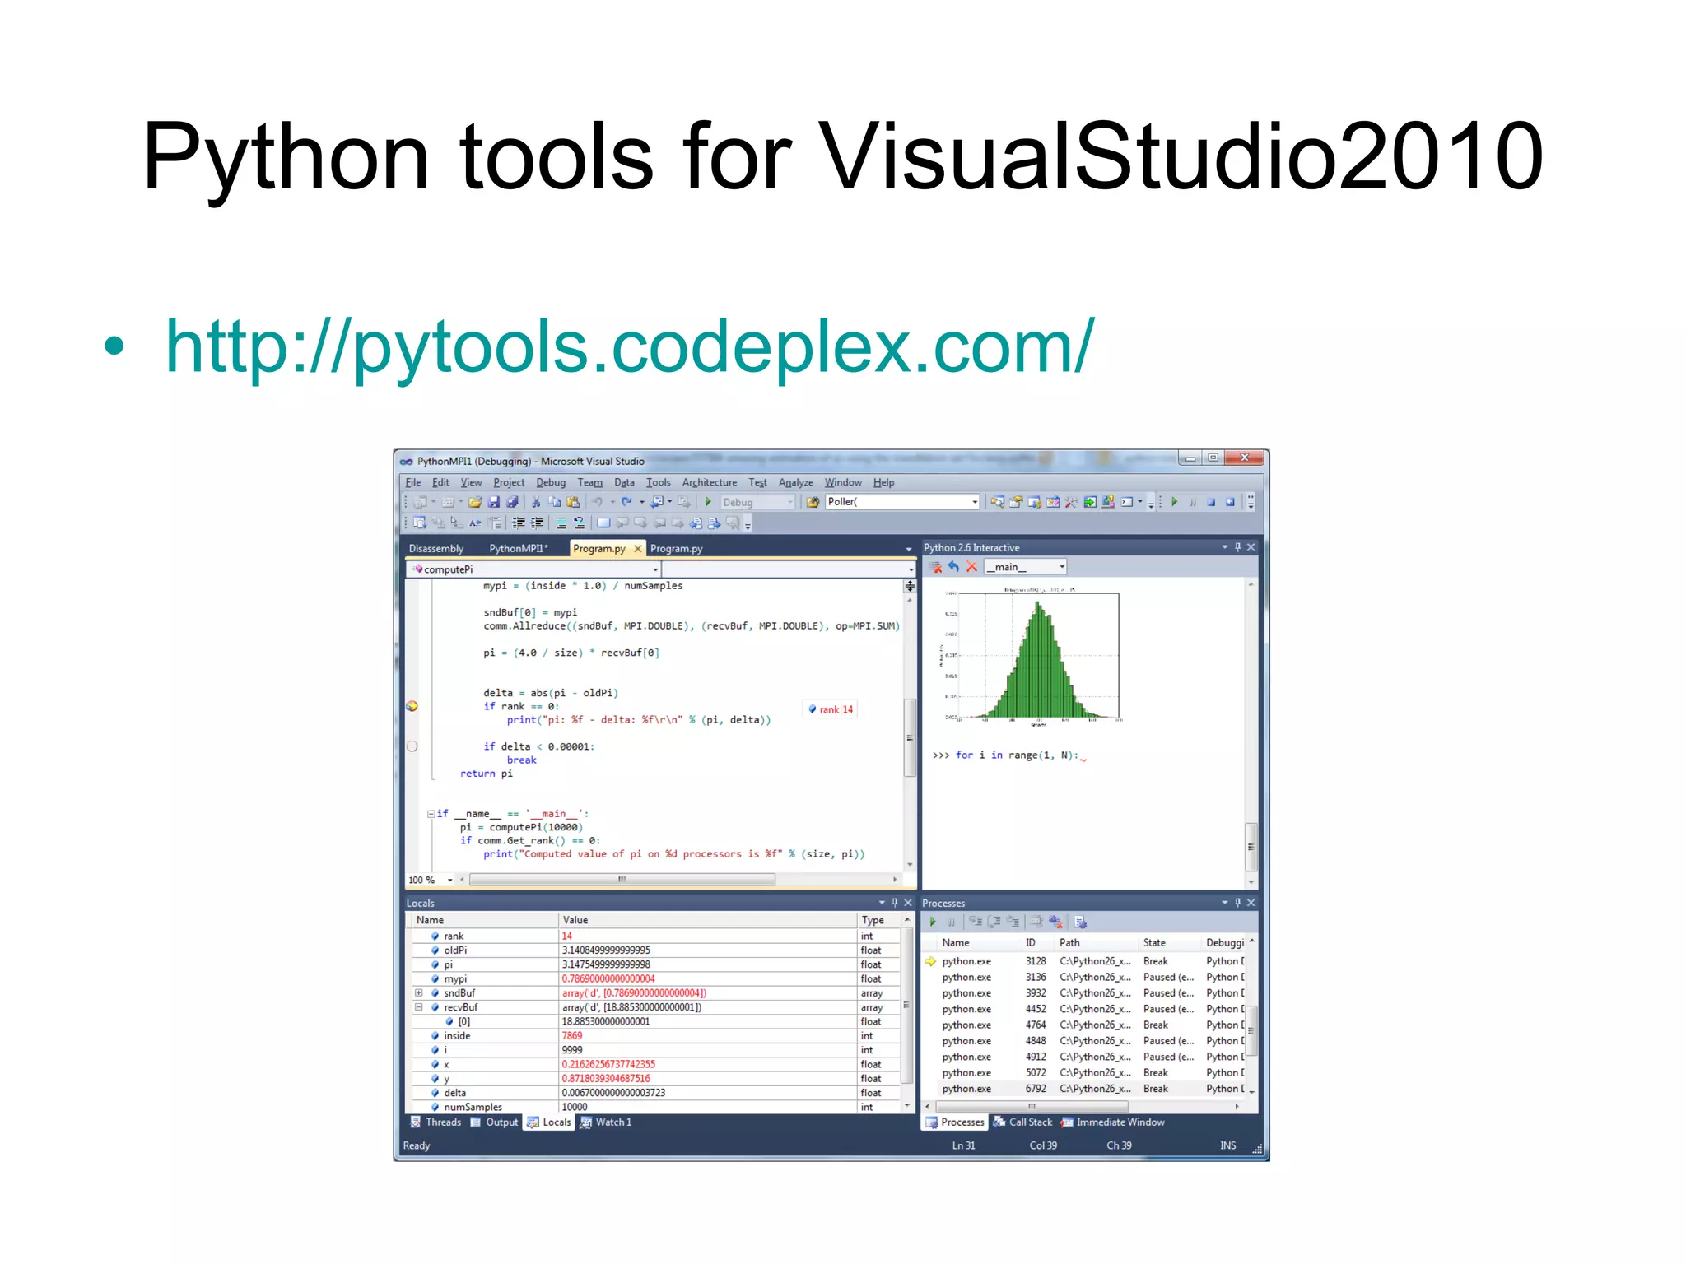
Task: Expand the sndBuf variable in Locals
Action: pyautogui.click(x=418, y=992)
